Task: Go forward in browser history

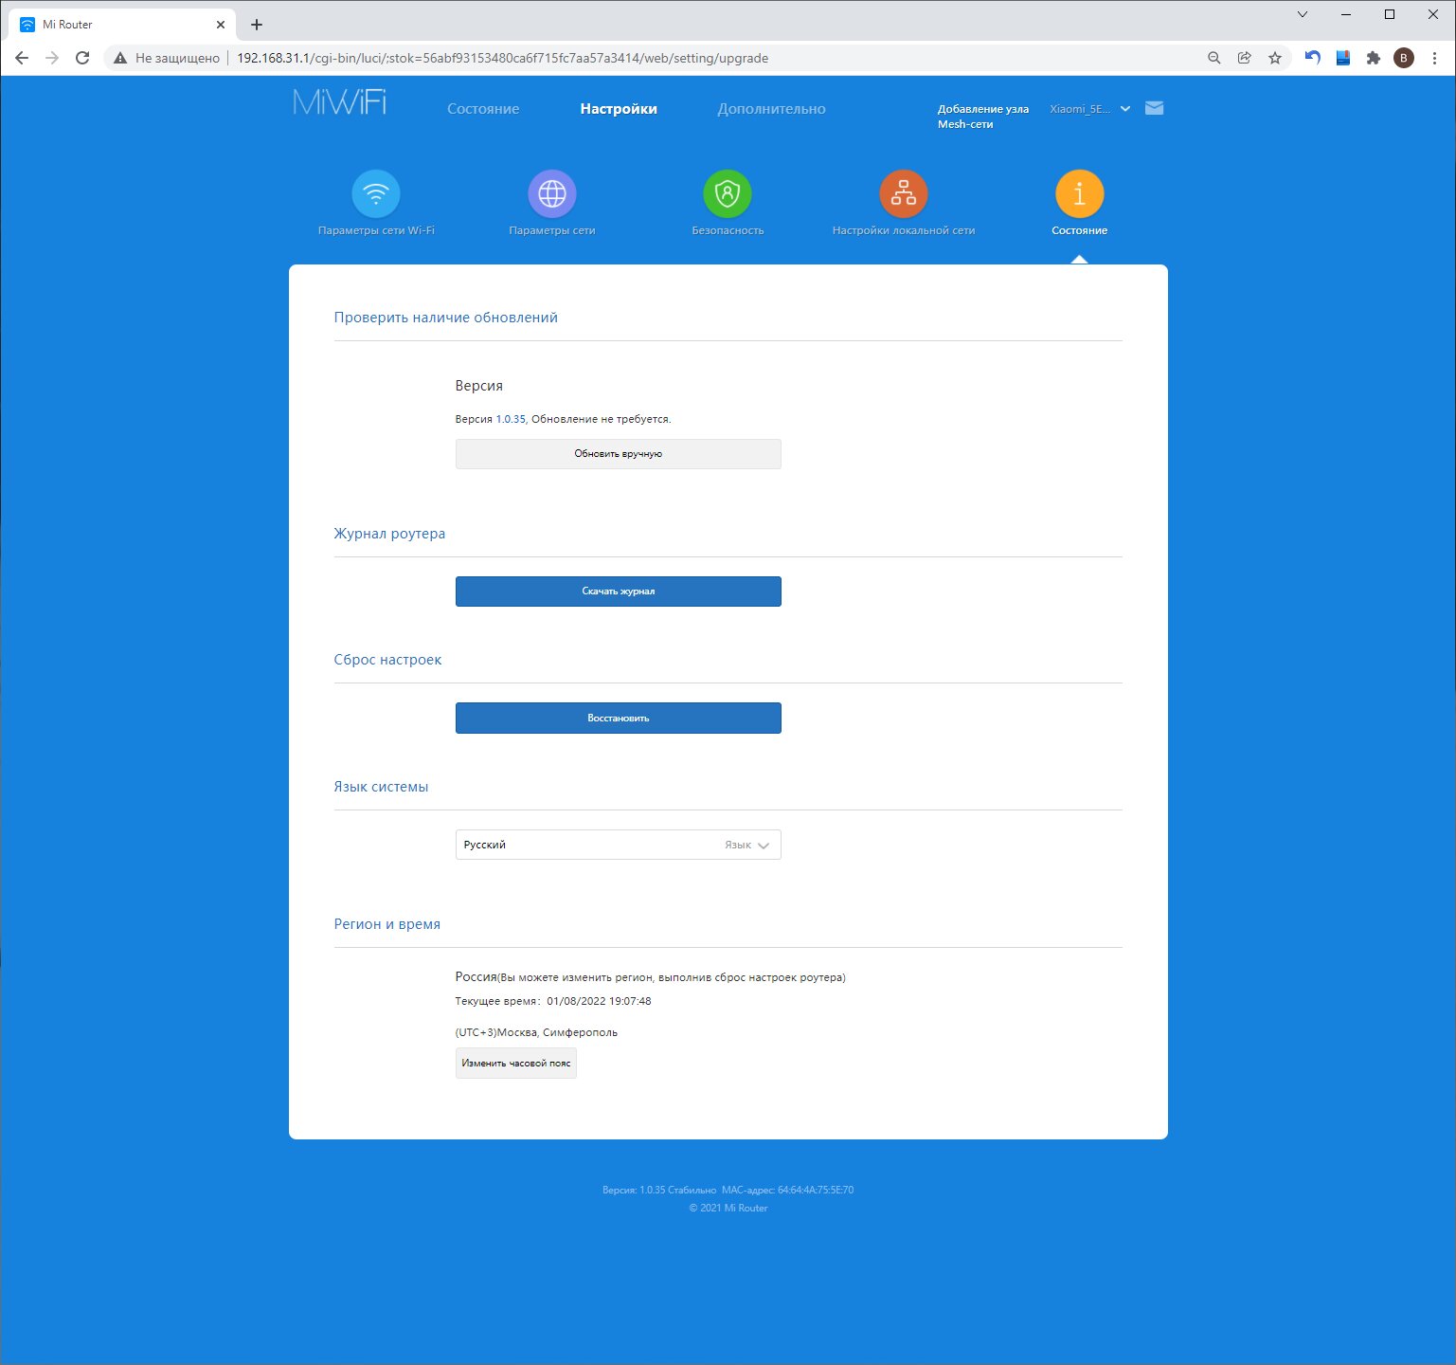Action: (52, 58)
